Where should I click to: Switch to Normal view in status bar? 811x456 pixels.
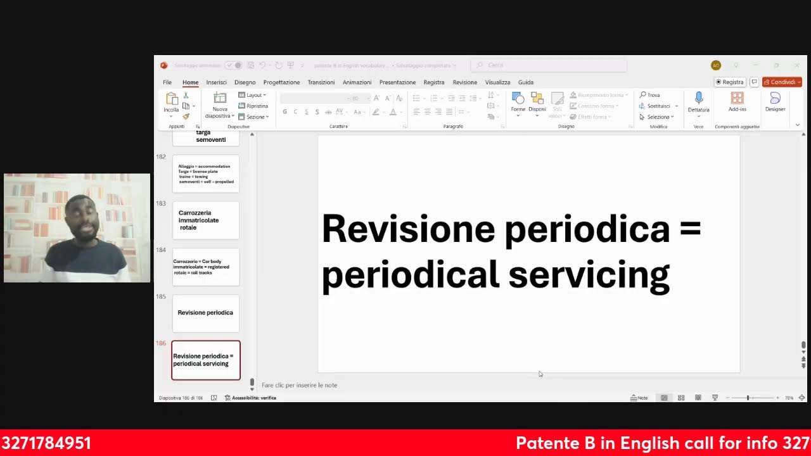(x=664, y=398)
